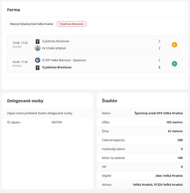Screen dimensions: 190x193
Task: Open TJ Jednota Brestovec team link, first match
Action: coord(56,41)
